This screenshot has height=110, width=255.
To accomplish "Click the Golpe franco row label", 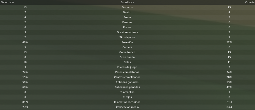I will coord(127,52).
